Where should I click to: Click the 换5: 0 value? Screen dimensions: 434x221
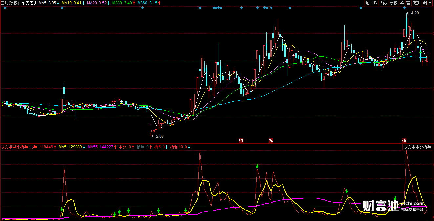159,147
